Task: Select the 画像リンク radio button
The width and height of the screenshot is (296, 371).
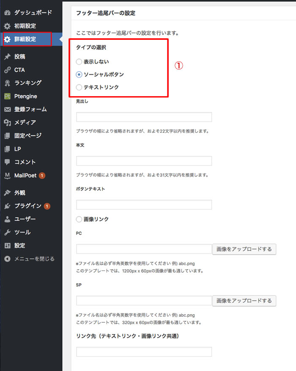Action: pyautogui.click(x=79, y=219)
